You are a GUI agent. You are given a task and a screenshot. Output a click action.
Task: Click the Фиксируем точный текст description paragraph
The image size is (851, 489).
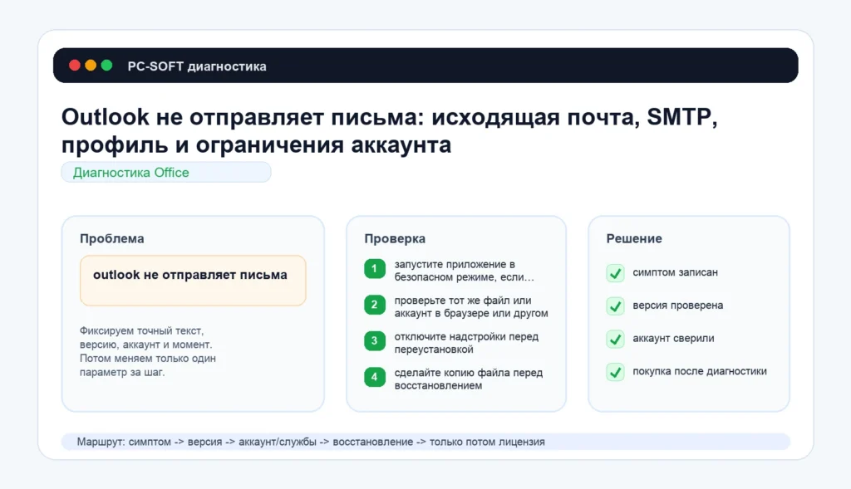click(x=148, y=351)
